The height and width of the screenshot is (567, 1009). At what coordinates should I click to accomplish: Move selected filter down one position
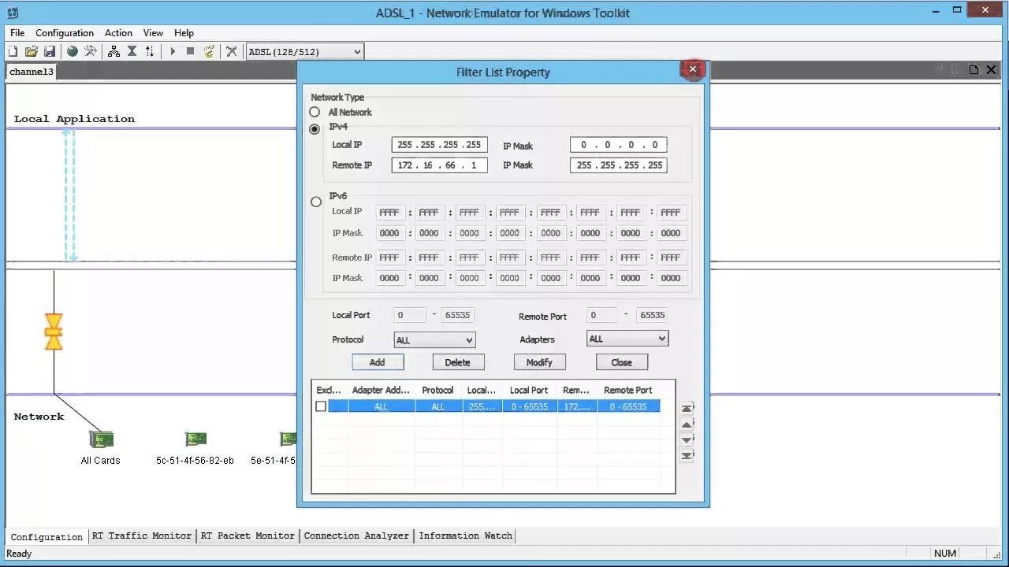pos(687,439)
